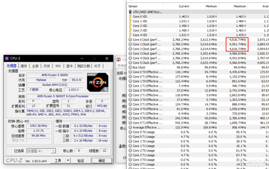Click the Core 2 T0 Effective sensor icon

pyautogui.click(x=130, y=91)
